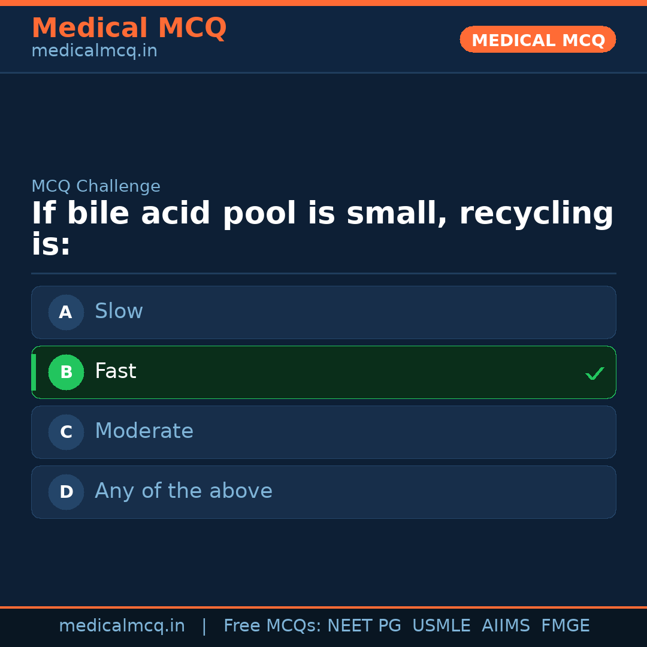Open the USMLE section in footer
647x647 pixels.
442,625
